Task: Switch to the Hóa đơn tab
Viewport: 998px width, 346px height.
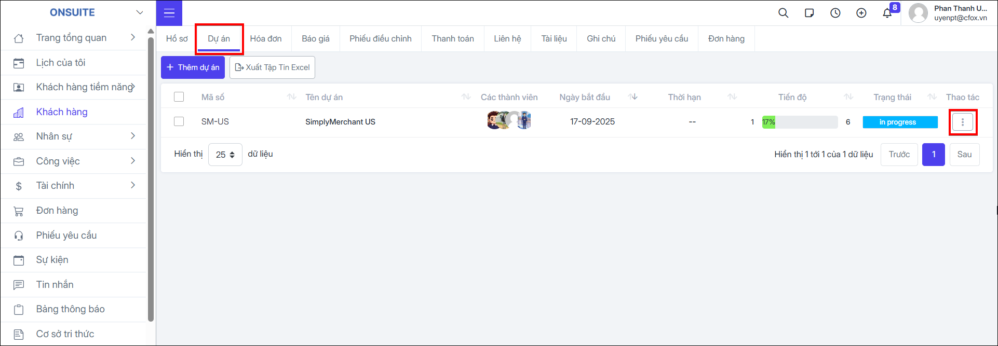Action: coord(266,38)
